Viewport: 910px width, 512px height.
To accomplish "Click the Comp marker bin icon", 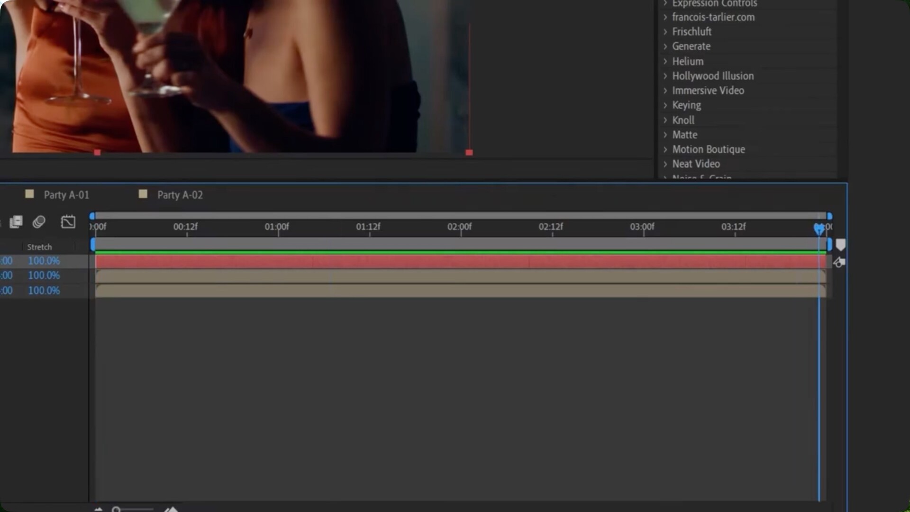I will point(840,245).
